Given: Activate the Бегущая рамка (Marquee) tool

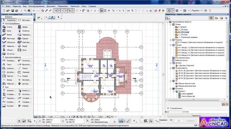Looking at the screenshot, I should [25, 20].
